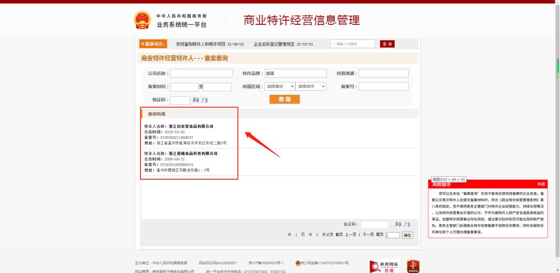Click announcement date 2019-12-02

(x=175, y=132)
